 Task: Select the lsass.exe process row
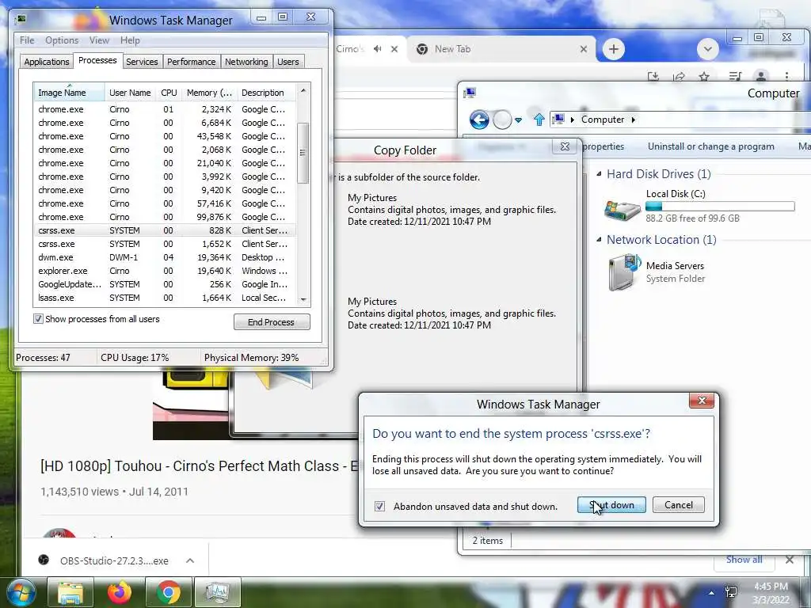(x=165, y=298)
